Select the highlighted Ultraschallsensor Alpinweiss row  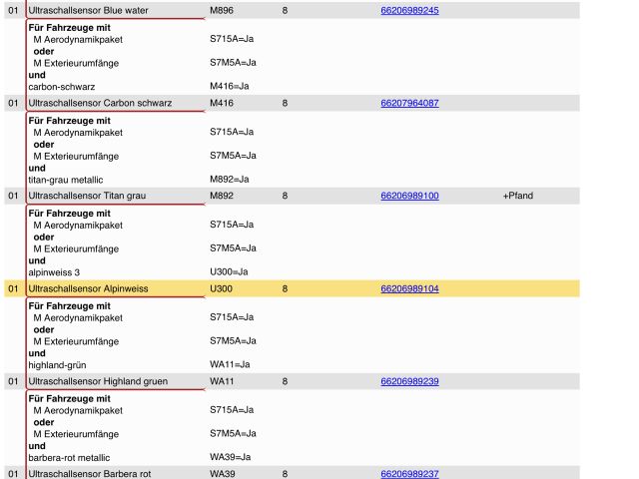click(x=88, y=288)
